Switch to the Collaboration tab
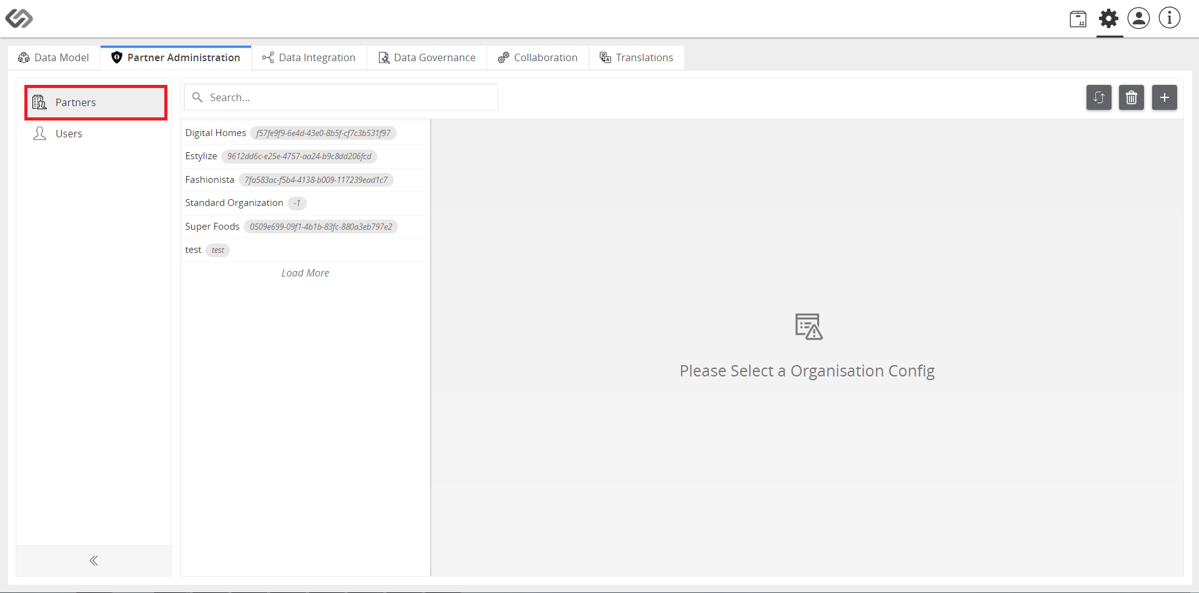 click(538, 57)
